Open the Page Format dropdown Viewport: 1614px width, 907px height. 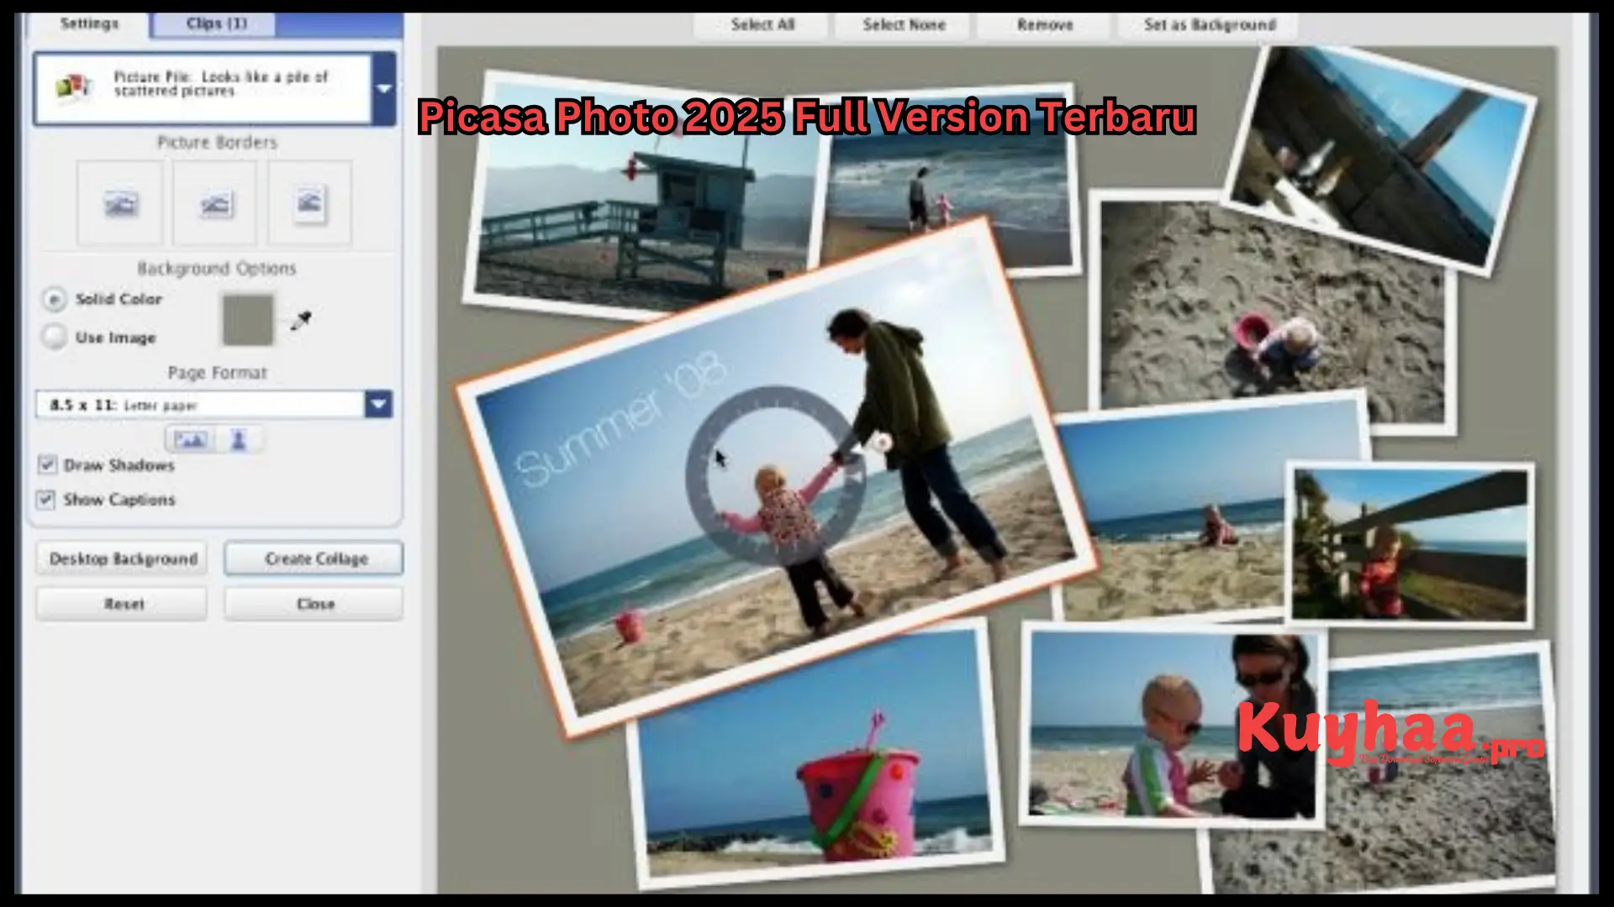[x=379, y=404]
